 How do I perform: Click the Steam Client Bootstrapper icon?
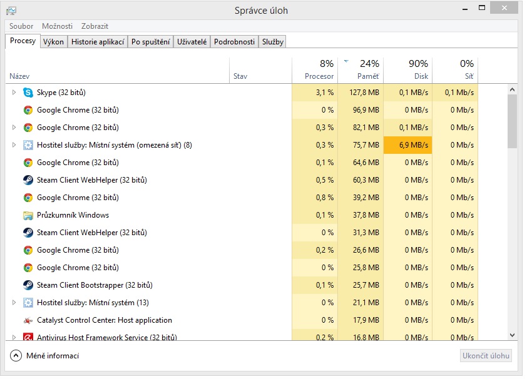[x=28, y=285]
